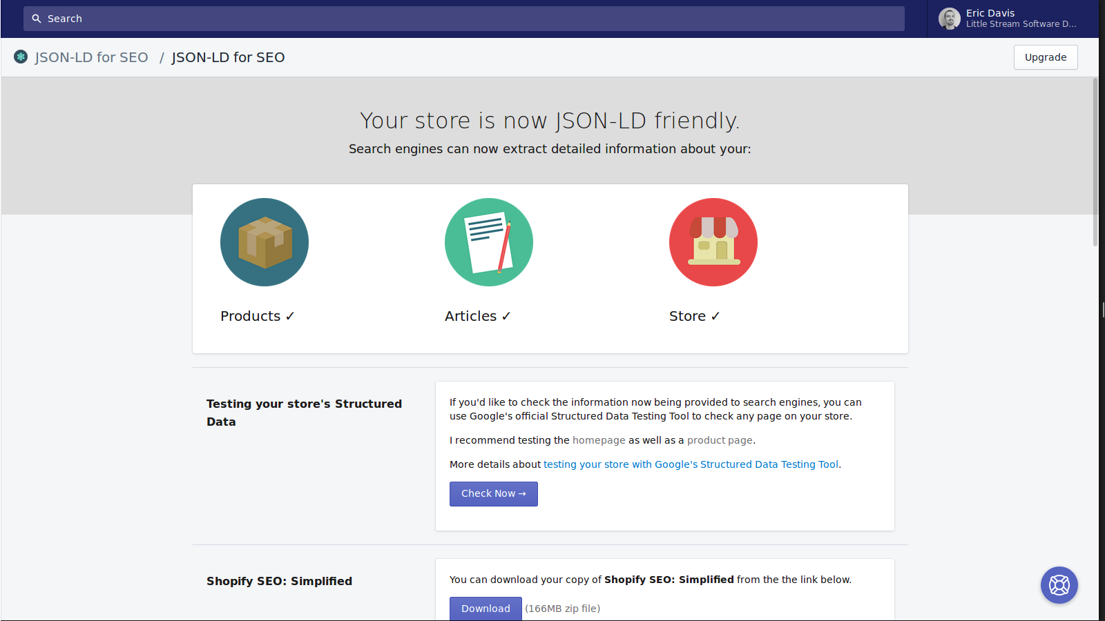Select the Articles ✓ label
Viewport: 1105px width, 621px height.
[478, 316]
